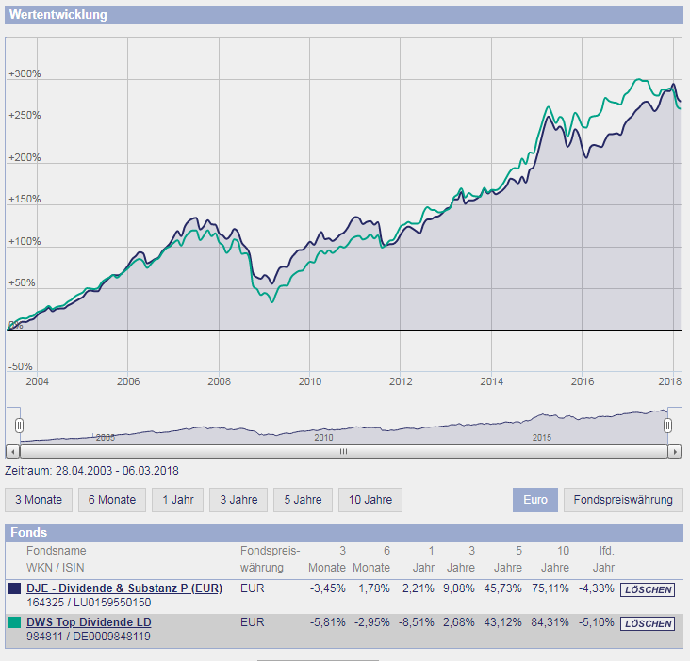The width and height of the screenshot is (690, 661).
Task: Click the green DWS legend color square
Action: (x=15, y=622)
